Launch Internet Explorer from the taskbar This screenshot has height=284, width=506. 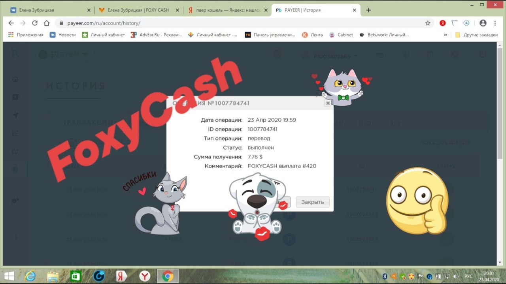coord(30,276)
